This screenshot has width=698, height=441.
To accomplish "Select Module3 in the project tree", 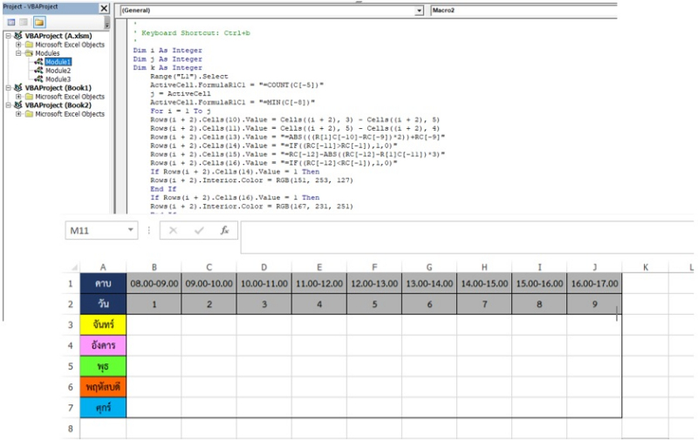I will tap(58, 79).
